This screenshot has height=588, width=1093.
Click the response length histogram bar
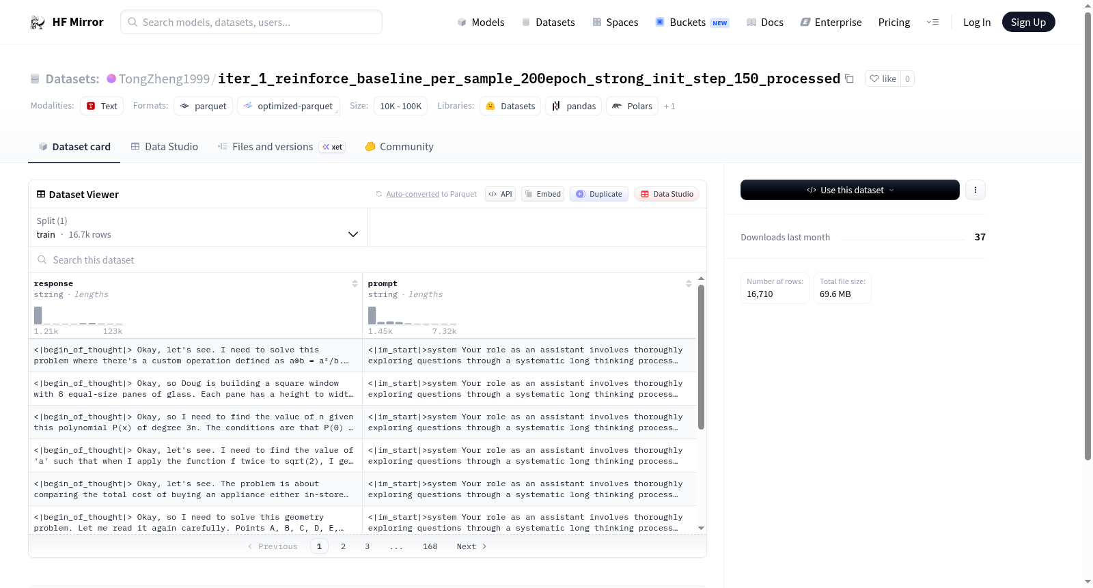click(x=38, y=316)
